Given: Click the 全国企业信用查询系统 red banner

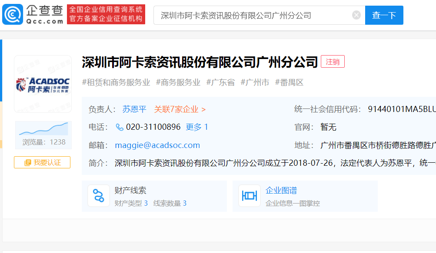Looking at the screenshot, I should (x=106, y=14).
